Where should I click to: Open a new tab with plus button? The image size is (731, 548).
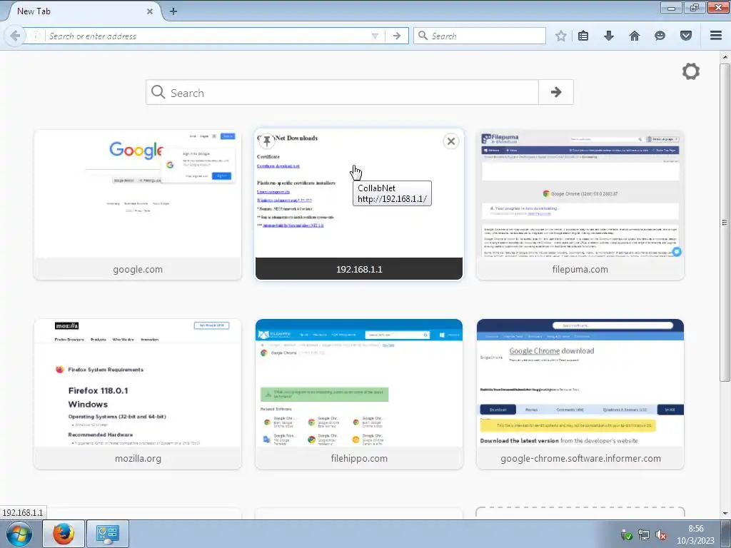point(173,11)
